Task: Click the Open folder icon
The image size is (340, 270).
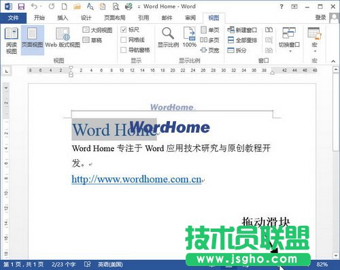Action: [x=77, y=7]
